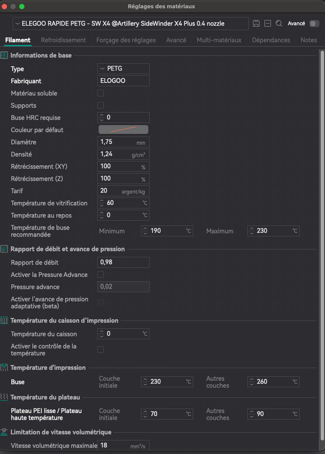Click the Température d'impression section icon

4,368
